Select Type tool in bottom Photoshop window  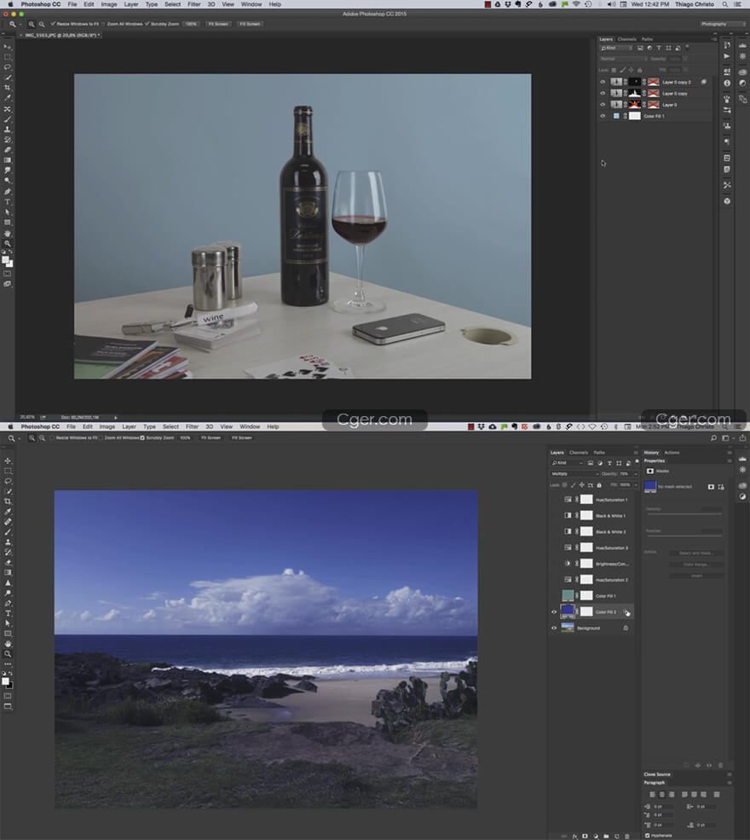coord(8,613)
